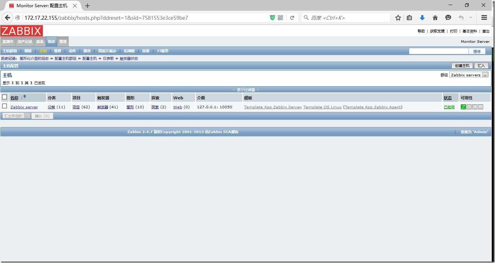
Task: Click the last availability icon in host row
Action: pyautogui.click(x=481, y=107)
